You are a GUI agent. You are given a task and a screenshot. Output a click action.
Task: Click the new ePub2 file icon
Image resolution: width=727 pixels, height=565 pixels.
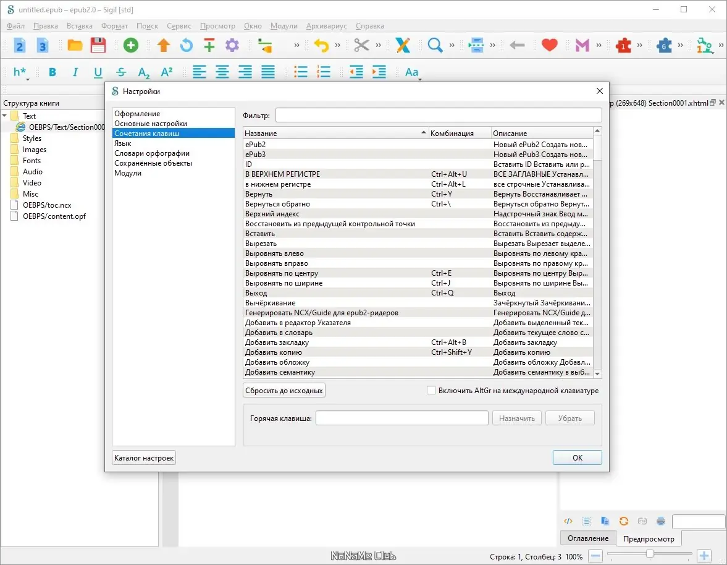20,46
